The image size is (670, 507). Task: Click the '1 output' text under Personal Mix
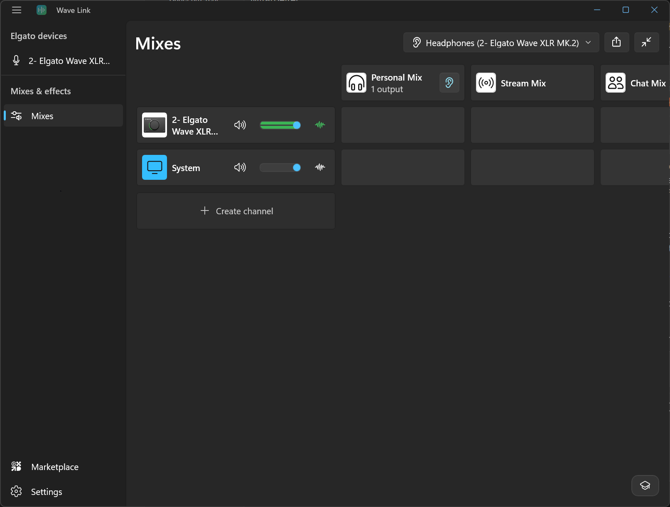(x=387, y=89)
